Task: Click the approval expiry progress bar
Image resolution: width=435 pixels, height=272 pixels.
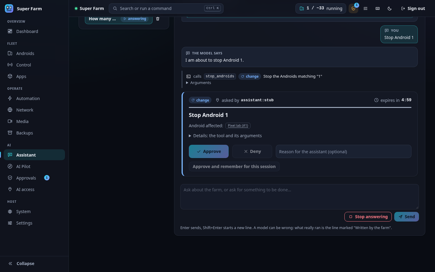Action: [300, 107]
